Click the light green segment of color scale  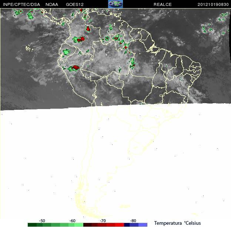click(79, 225)
